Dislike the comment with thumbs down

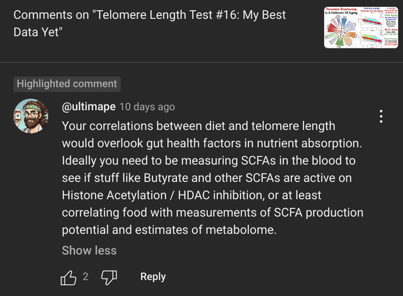pos(110,276)
